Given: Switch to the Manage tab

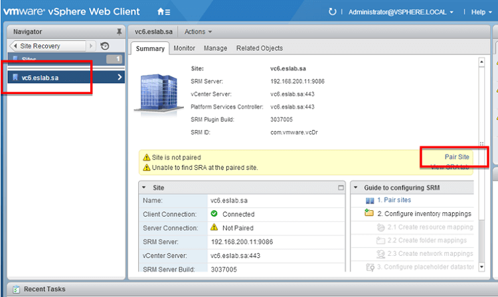Looking at the screenshot, I should pyautogui.click(x=215, y=48).
